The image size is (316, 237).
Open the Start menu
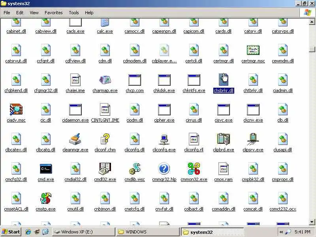[11, 232]
